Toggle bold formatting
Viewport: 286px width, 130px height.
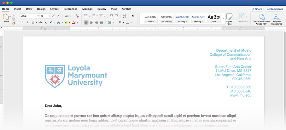point(22,22)
